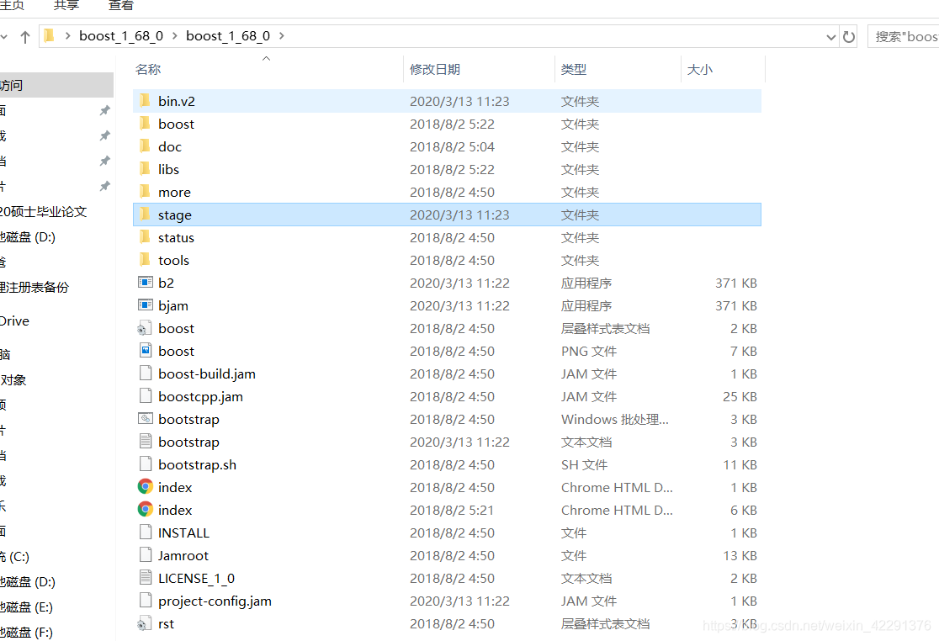This screenshot has height=641, width=939.
Task: Click the boost PNG file icon
Action: pos(146,351)
